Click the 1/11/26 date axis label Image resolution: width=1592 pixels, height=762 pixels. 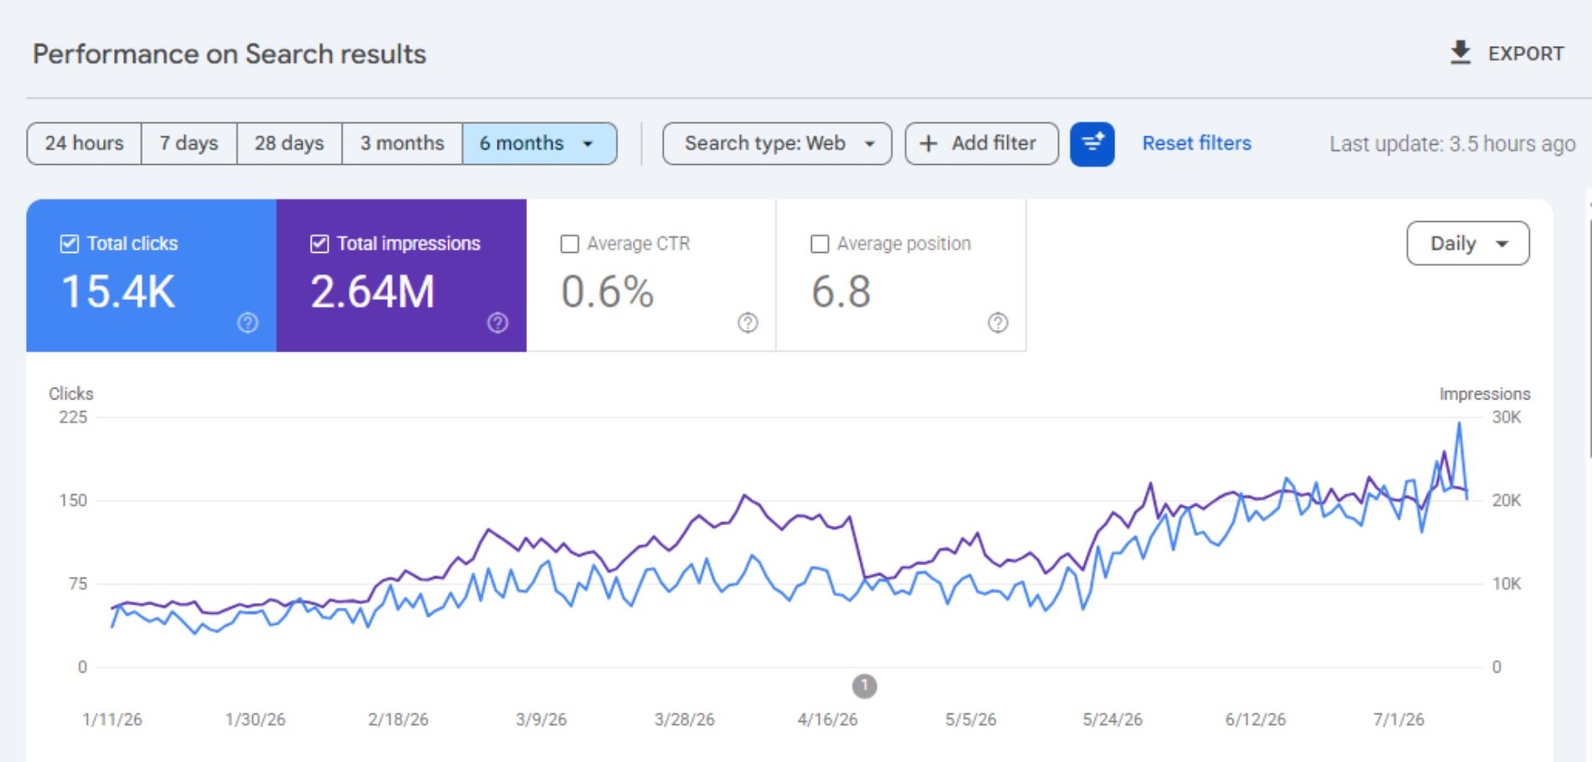click(112, 719)
